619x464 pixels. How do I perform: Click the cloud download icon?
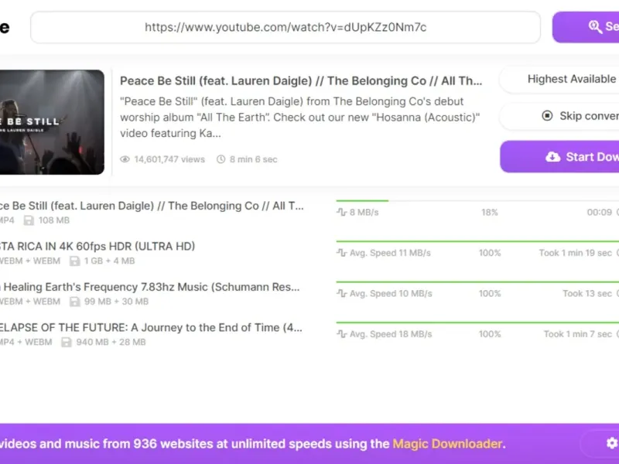(x=552, y=157)
